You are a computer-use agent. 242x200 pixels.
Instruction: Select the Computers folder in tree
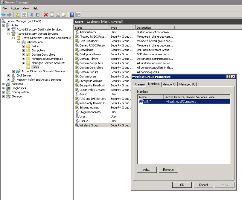click(38, 51)
